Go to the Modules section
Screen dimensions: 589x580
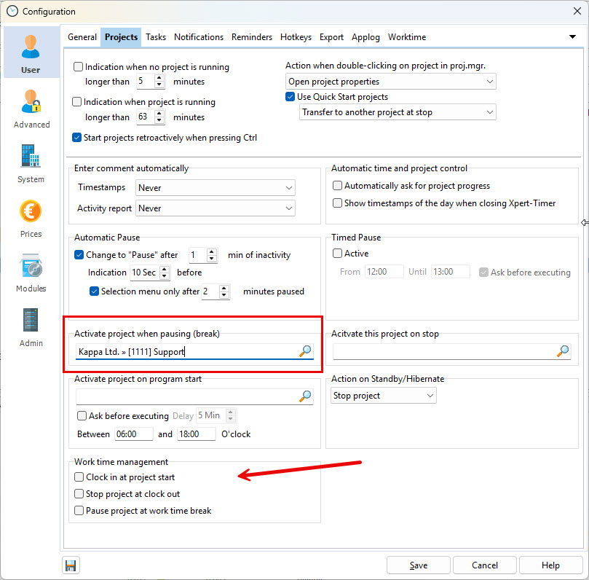pos(31,272)
